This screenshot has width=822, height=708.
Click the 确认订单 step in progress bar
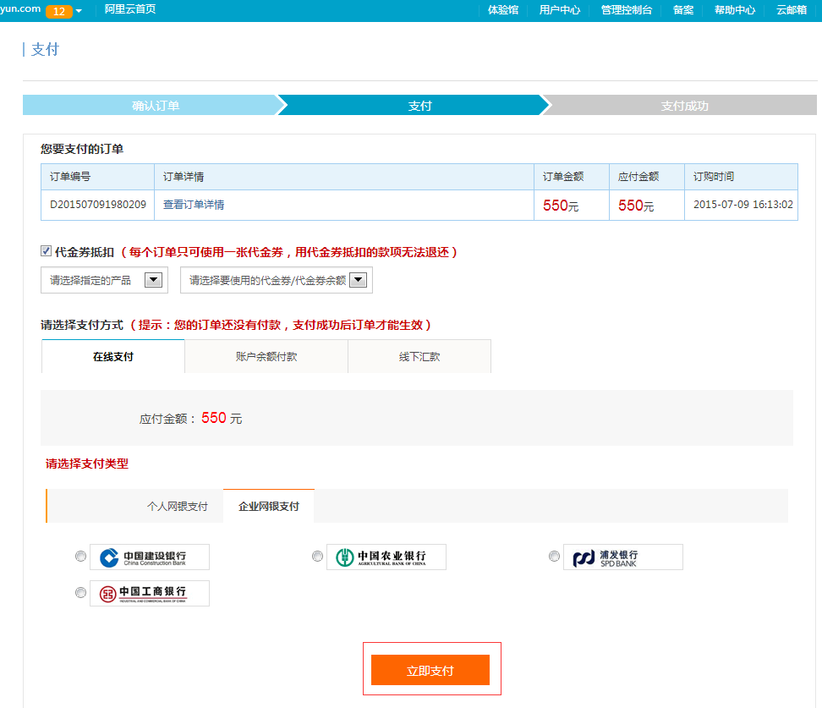pos(156,106)
